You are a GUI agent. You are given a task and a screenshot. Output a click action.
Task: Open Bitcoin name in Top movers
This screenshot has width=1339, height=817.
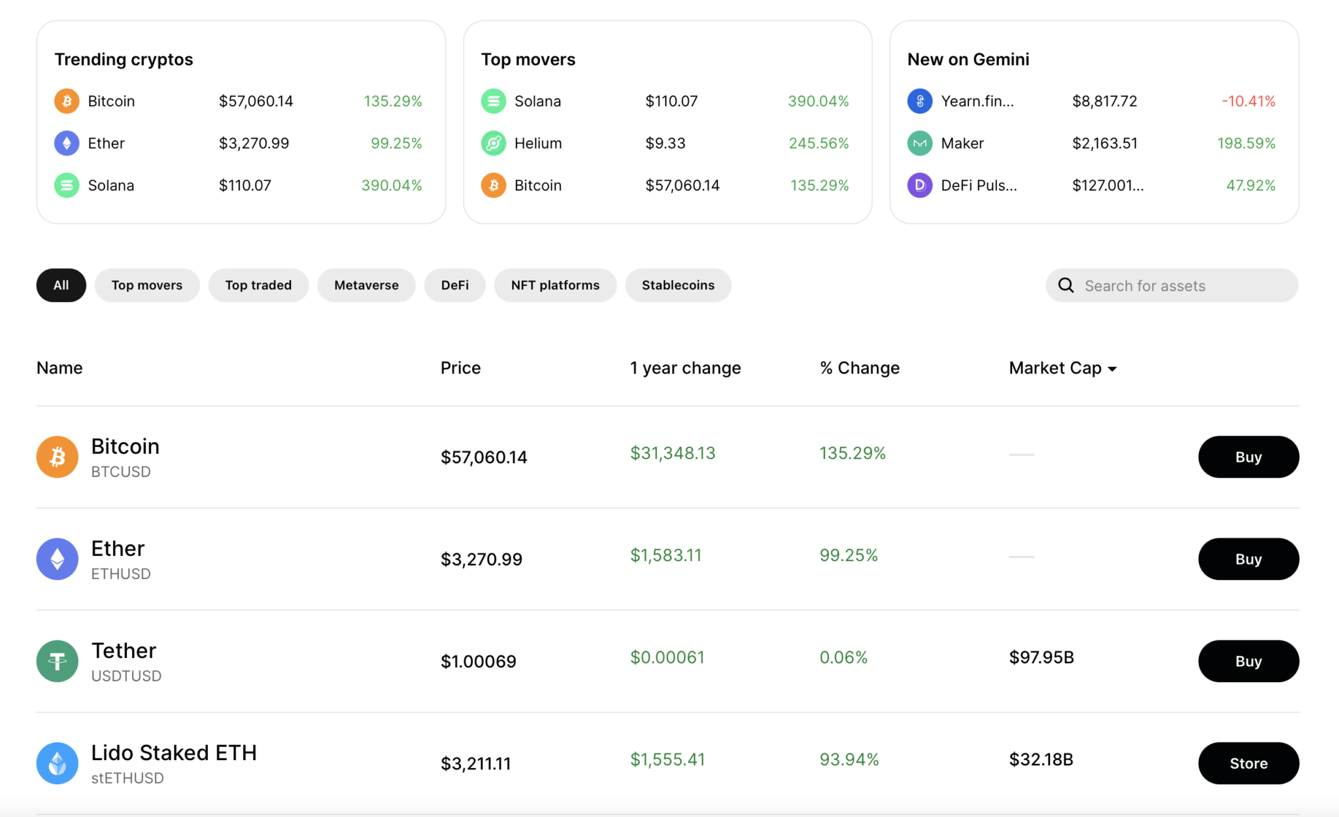pos(538,186)
